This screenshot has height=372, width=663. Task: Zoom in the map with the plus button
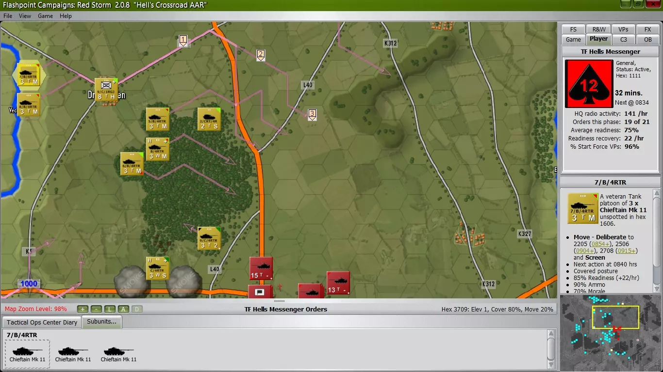coord(83,309)
